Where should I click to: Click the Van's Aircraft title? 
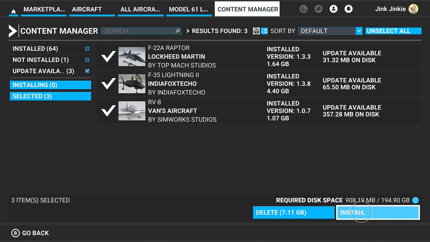tap(172, 111)
